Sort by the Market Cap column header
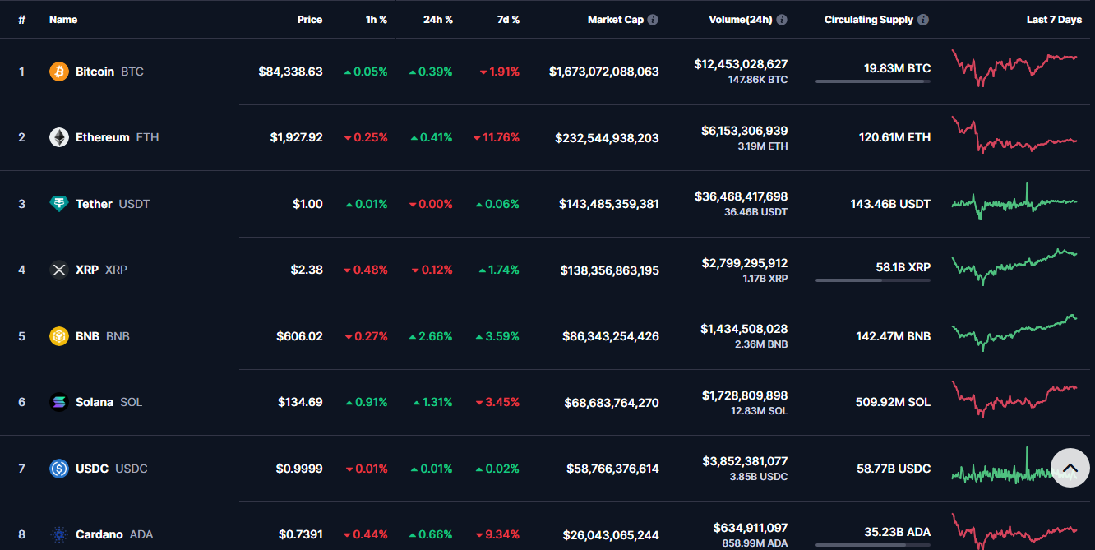1095x550 pixels. click(616, 20)
